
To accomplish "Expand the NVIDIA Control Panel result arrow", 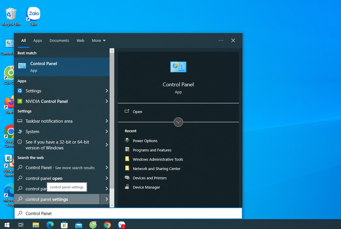I will [107, 101].
